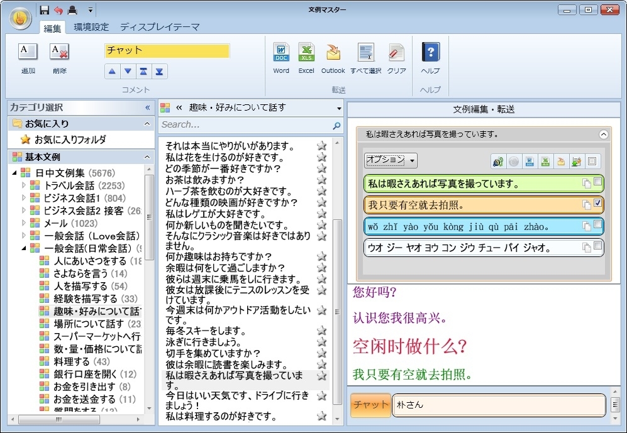627x433 pixels.
Task: Move comment down with the down triangle
Action: [x=128, y=72]
